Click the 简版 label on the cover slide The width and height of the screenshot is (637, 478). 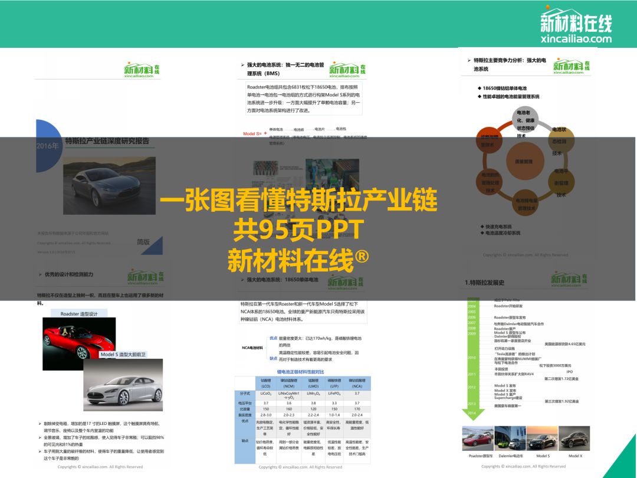click(143, 241)
